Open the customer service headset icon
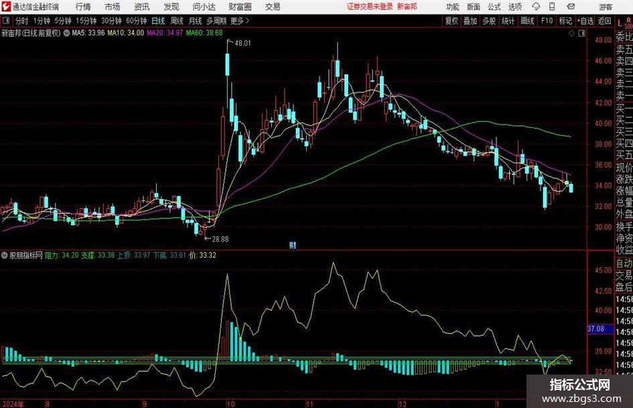Image resolution: width=633 pixels, height=408 pixels. (536, 7)
